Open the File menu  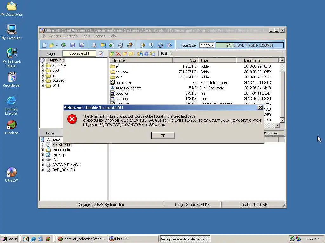point(43,36)
